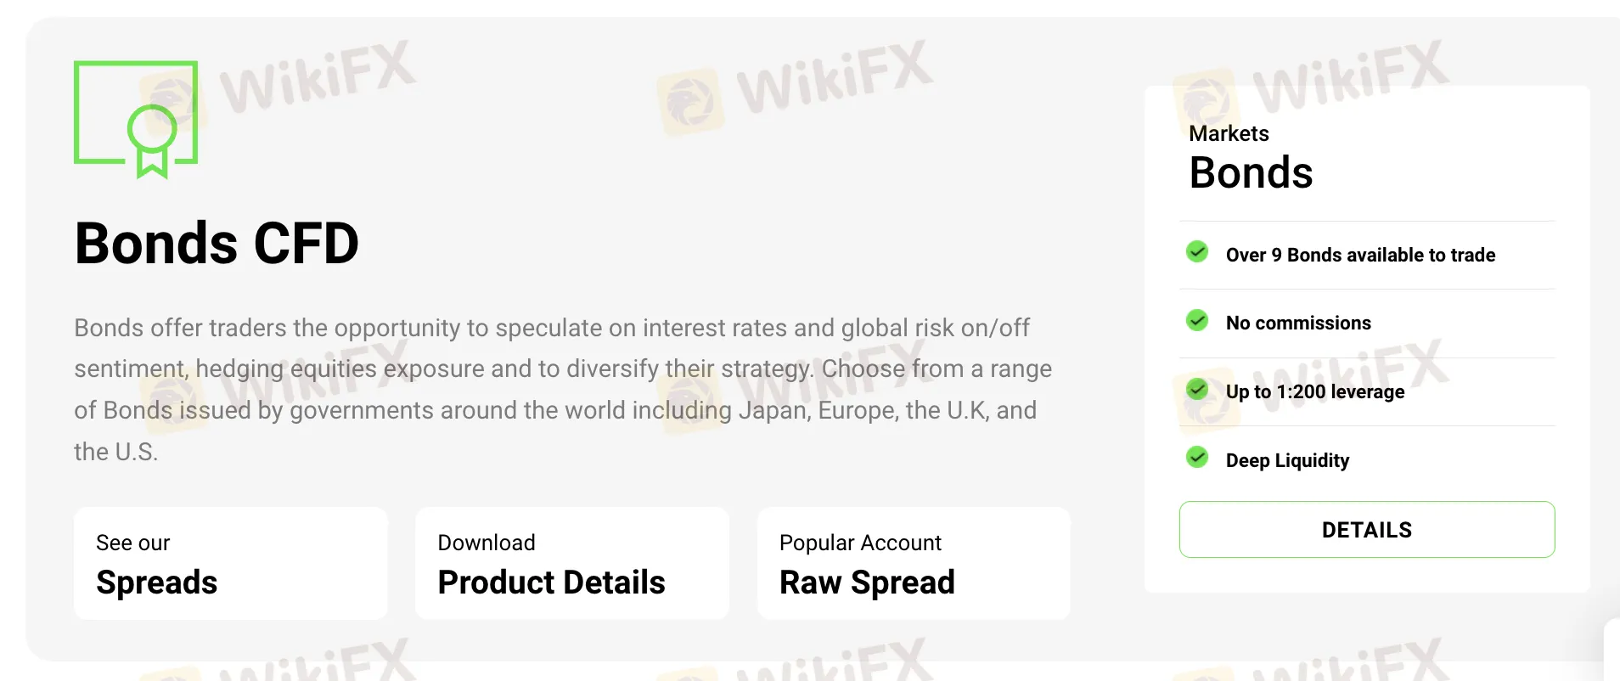Image resolution: width=1620 pixels, height=681 pixels.
Task: Click the checkmark beside Up to 1:200 leverage
Action: click(1197, 389)
